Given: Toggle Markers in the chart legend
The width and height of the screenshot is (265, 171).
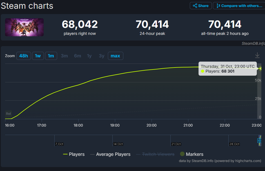Looking at the screenshot, I should point(192,154).
